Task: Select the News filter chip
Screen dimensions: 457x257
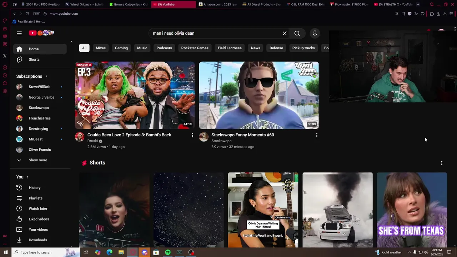Action: [256, 48]
